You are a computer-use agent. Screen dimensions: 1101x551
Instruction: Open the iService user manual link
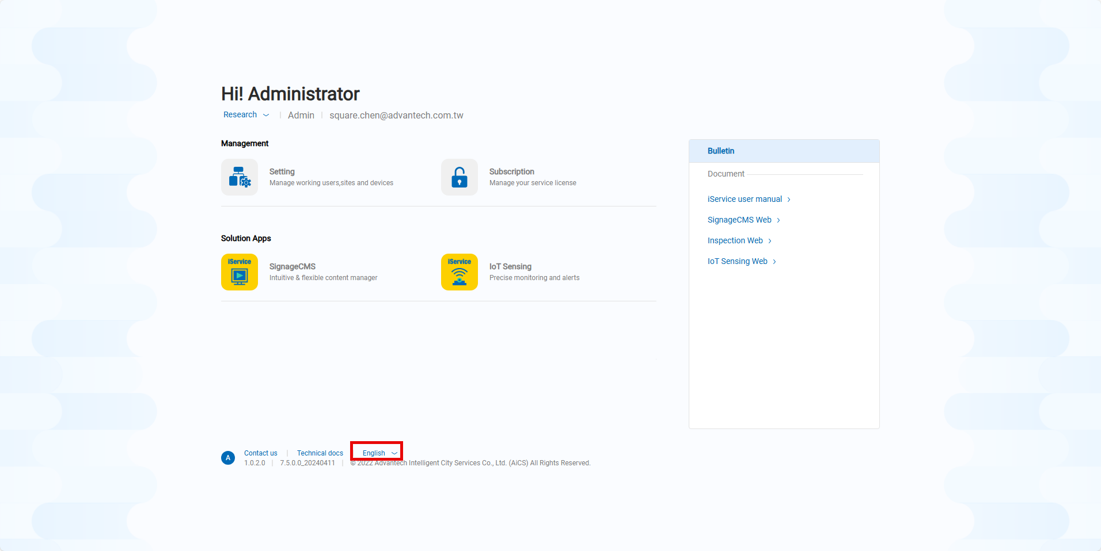pyautogui.click(x=745, y=199)
